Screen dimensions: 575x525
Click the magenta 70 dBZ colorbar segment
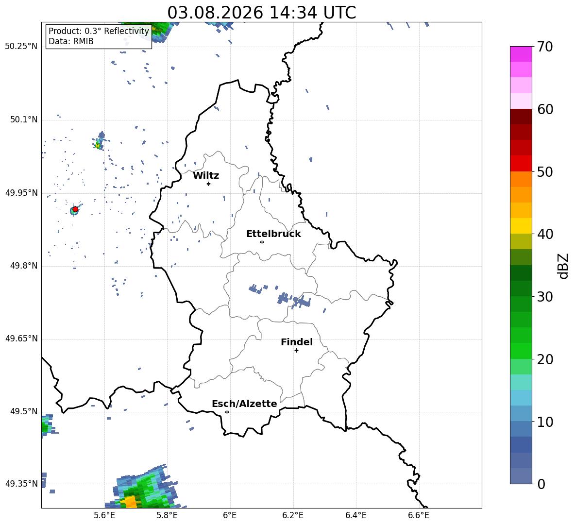coord(521,54)
